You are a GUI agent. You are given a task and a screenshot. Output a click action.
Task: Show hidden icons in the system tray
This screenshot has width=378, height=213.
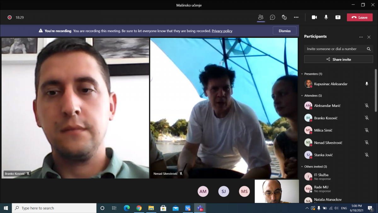(307, 208)
